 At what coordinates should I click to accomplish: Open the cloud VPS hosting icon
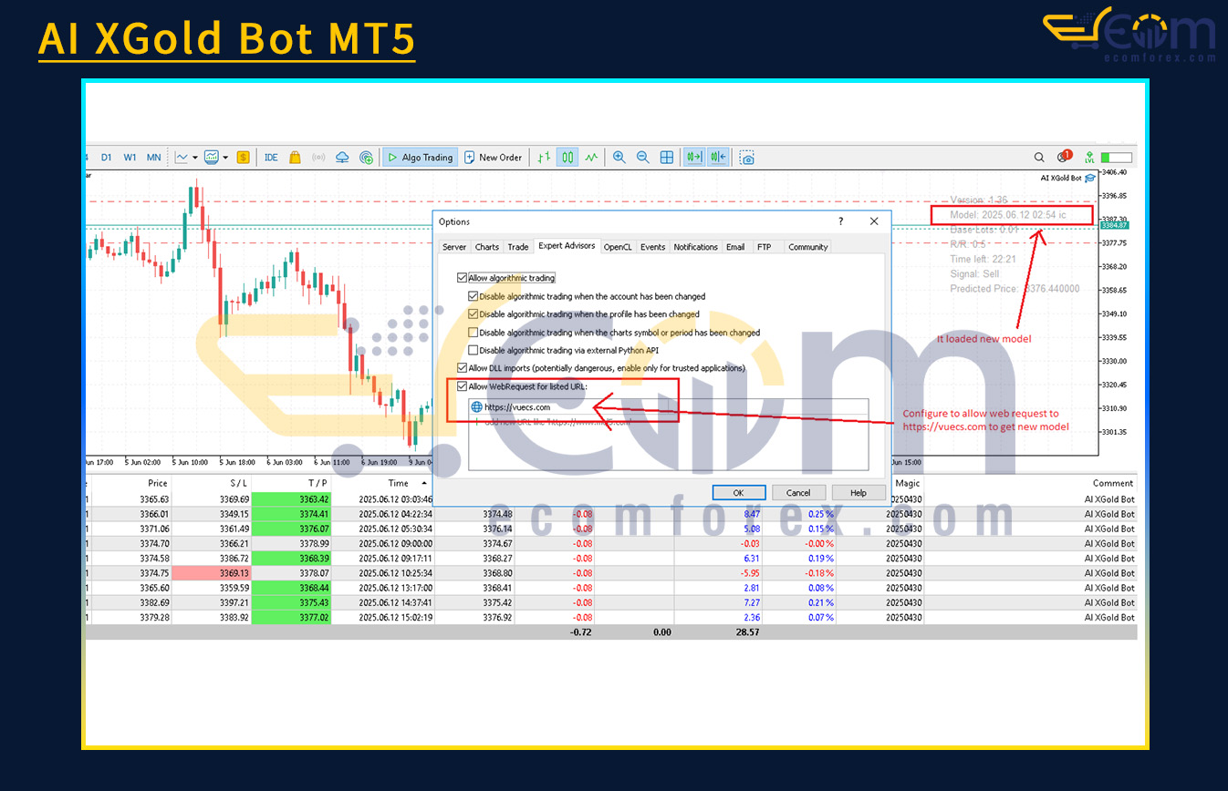[342, 157]
